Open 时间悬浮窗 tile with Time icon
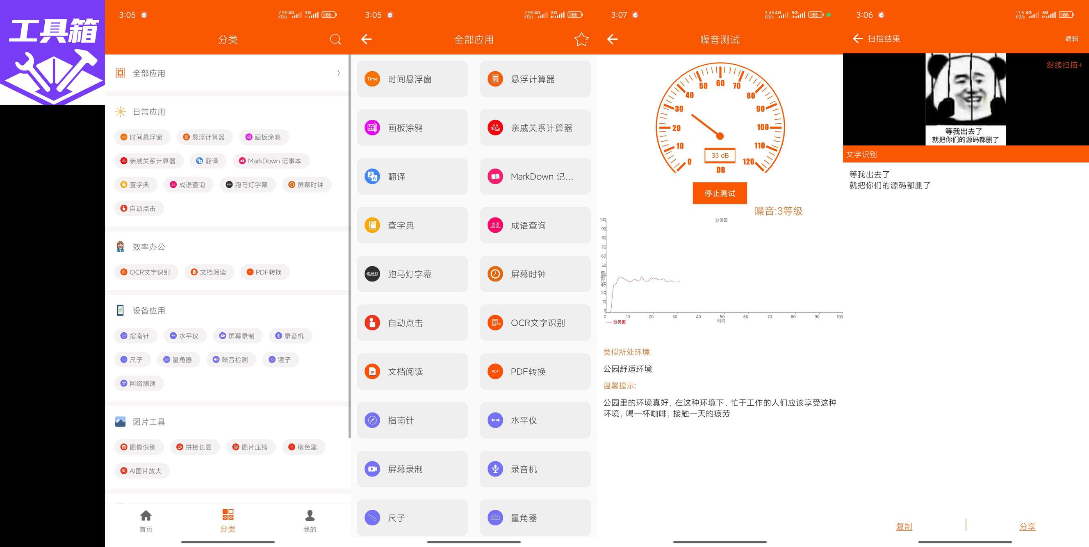 tap(412, 79)
